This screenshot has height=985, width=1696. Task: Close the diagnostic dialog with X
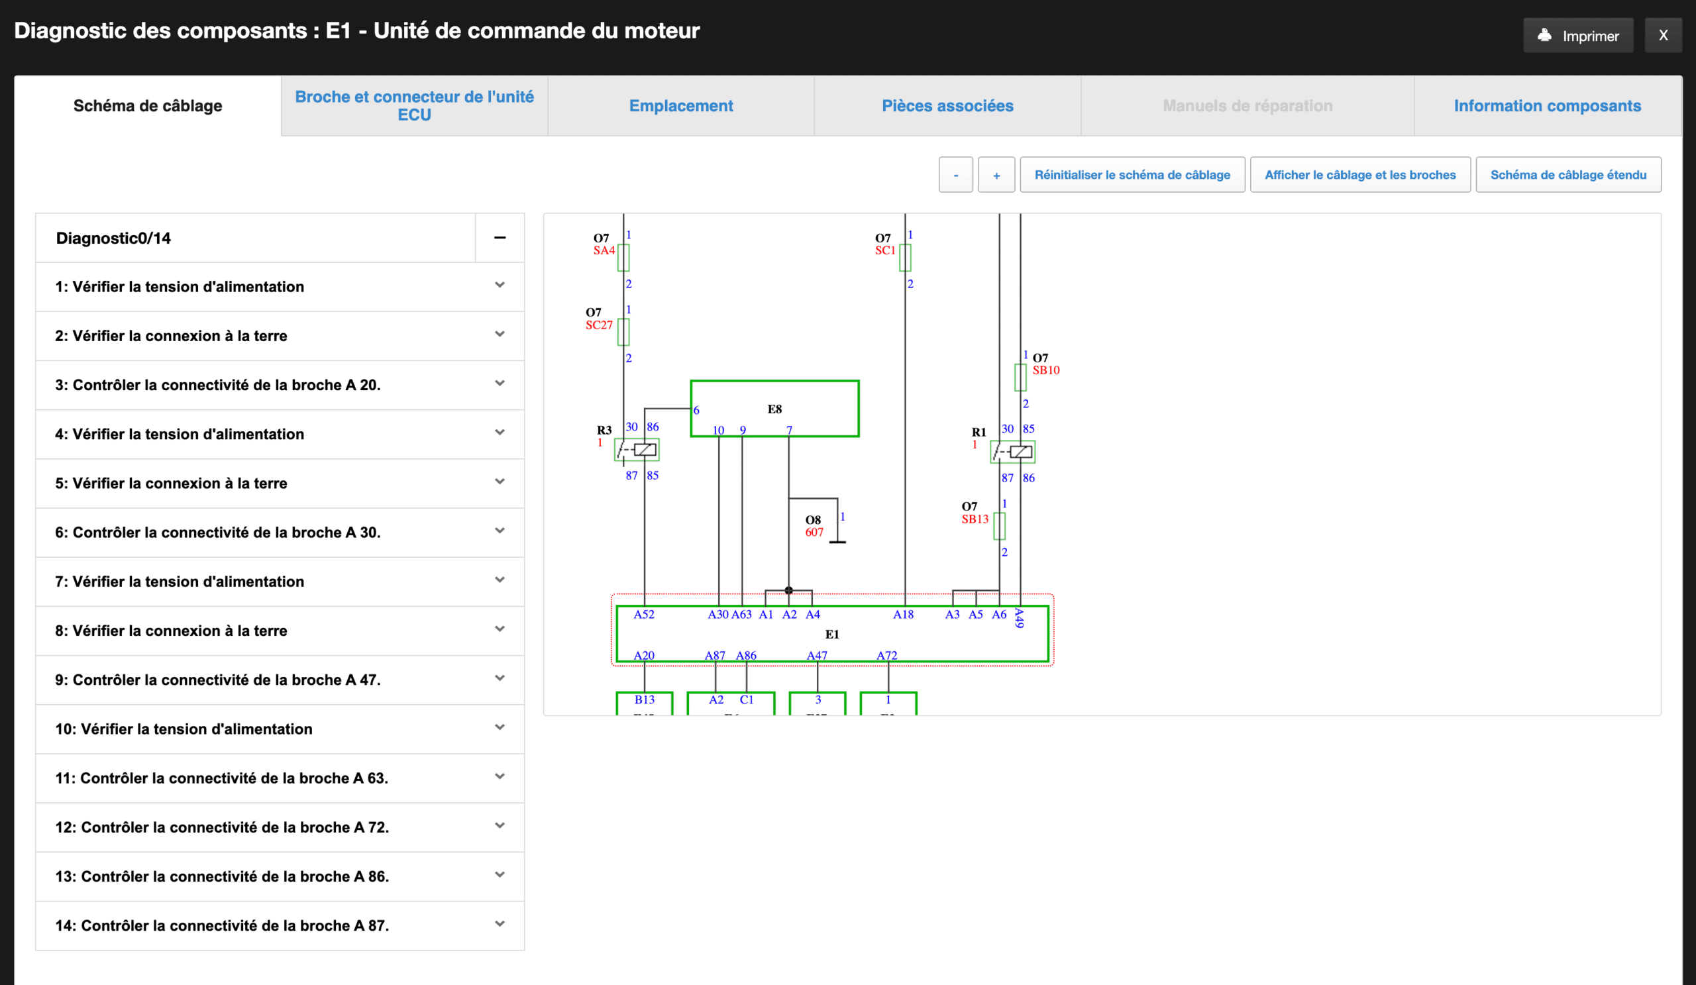(x=1662, y=35)
